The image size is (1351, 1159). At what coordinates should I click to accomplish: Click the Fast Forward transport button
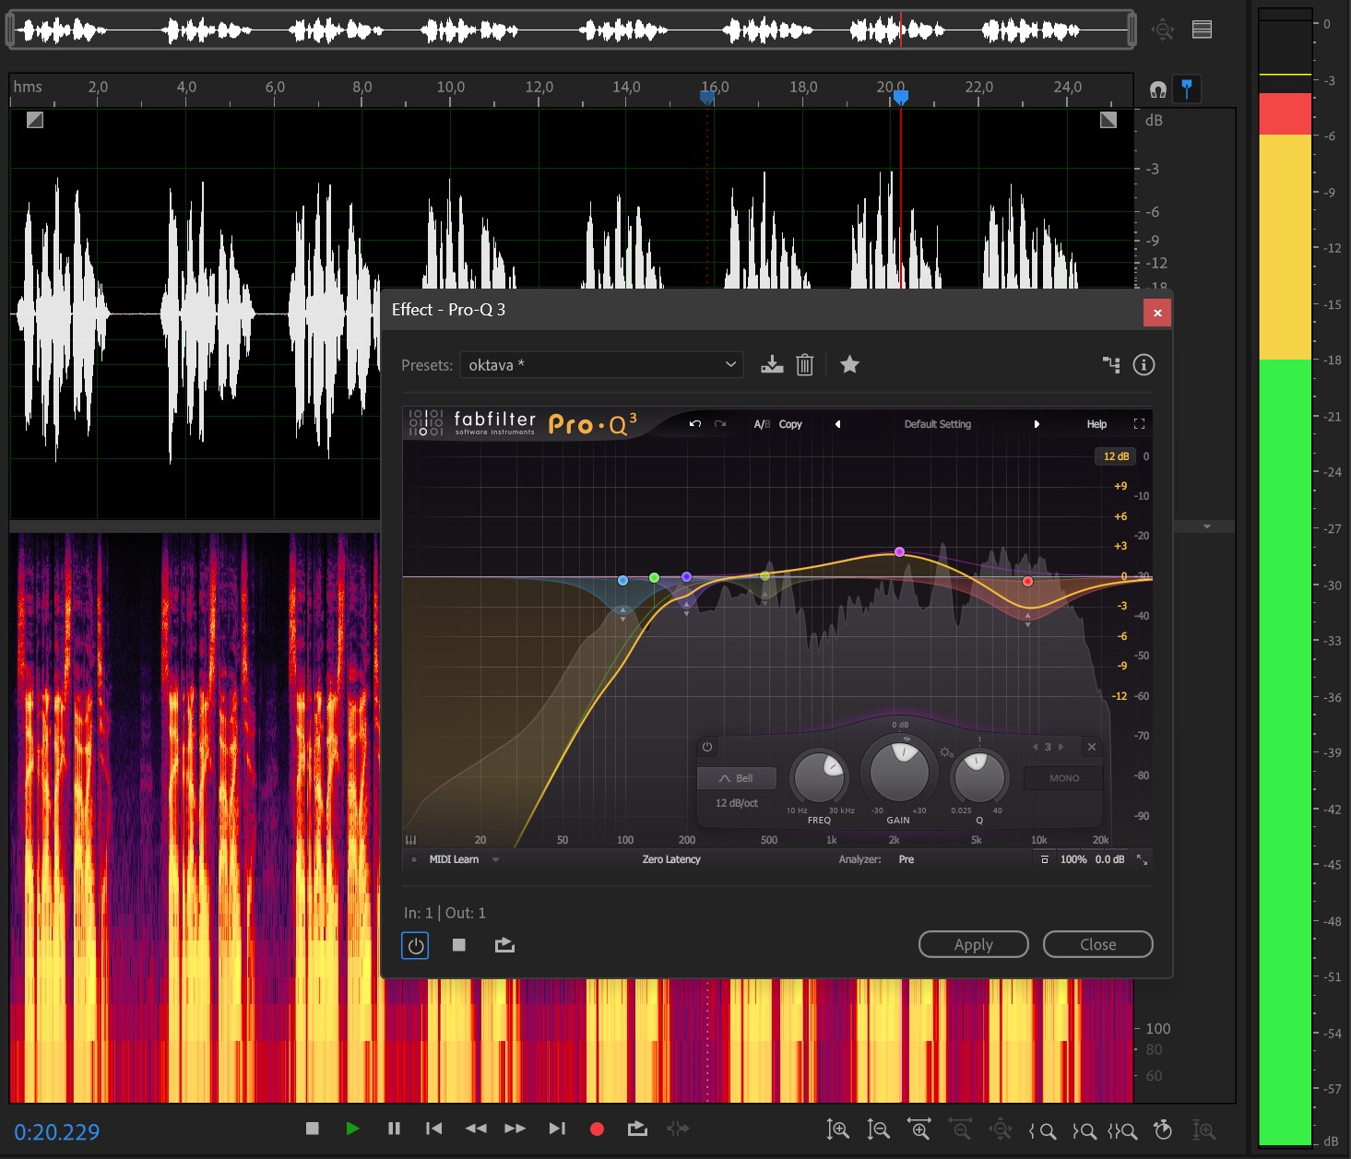516,1129
